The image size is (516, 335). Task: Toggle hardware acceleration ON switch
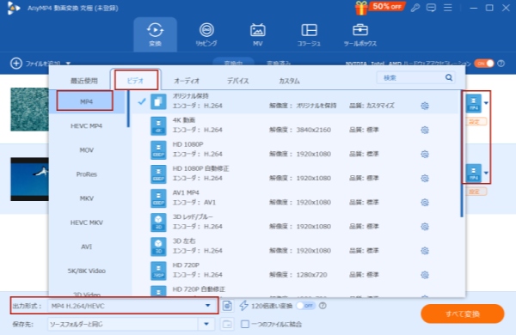(484, 64)
